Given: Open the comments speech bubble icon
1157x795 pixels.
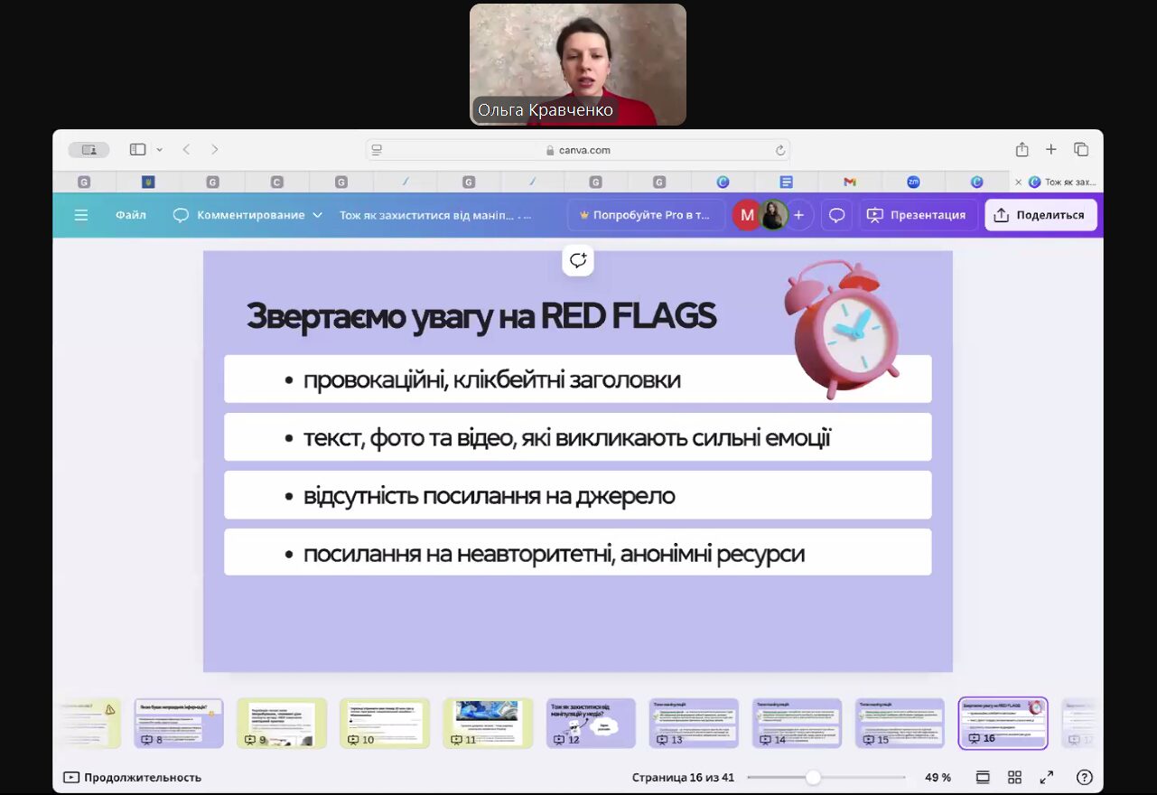Looking at the screenshot, I should pos(836,215).
